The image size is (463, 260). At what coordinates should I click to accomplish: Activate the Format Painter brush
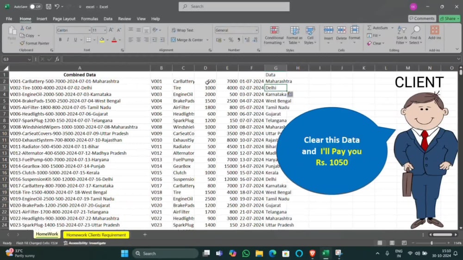click(22, 43)
